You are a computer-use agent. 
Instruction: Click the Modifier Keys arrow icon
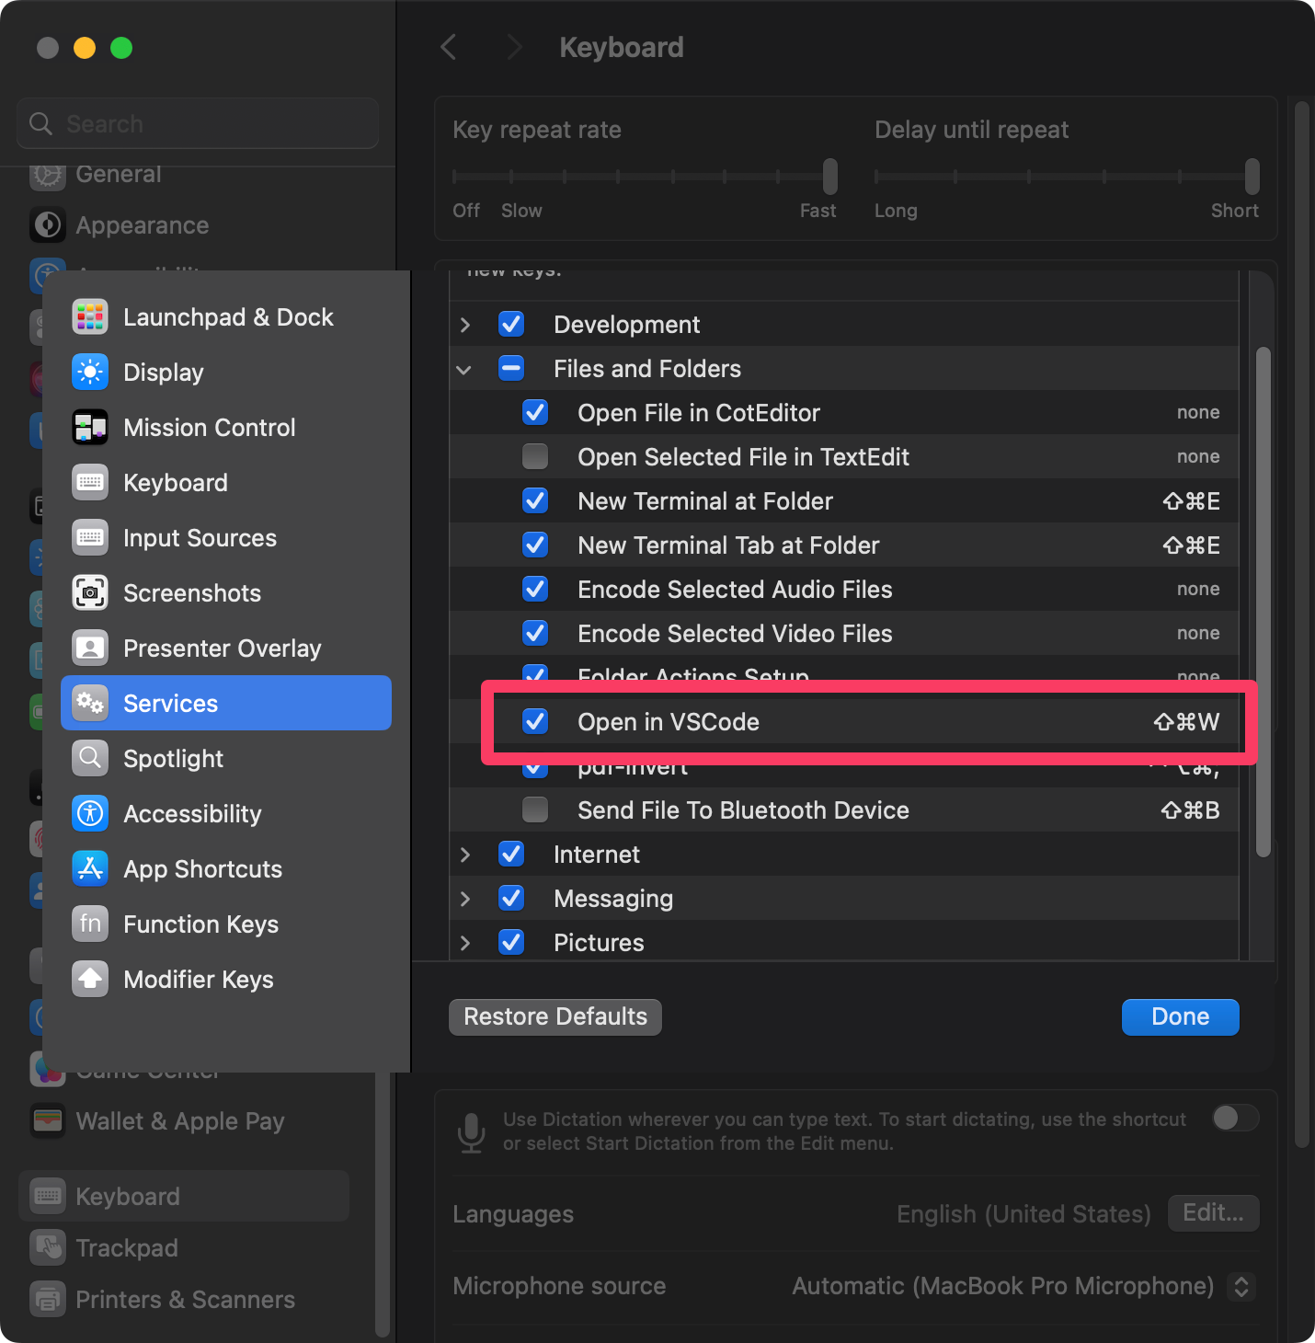pyautogui.click(x=90, y=980)
